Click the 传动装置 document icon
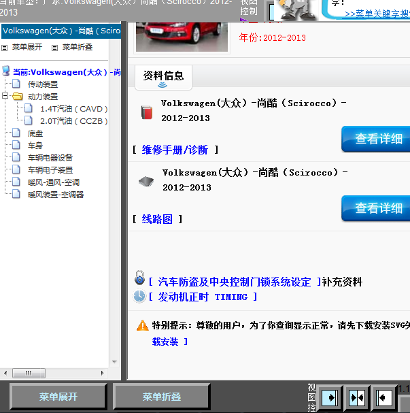Viewport: 410px width, 413px height. pyautogui.click(x=16, y=84)
